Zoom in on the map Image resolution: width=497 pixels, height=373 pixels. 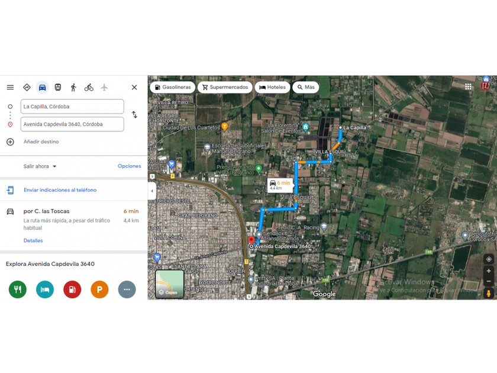click(489, 271)
